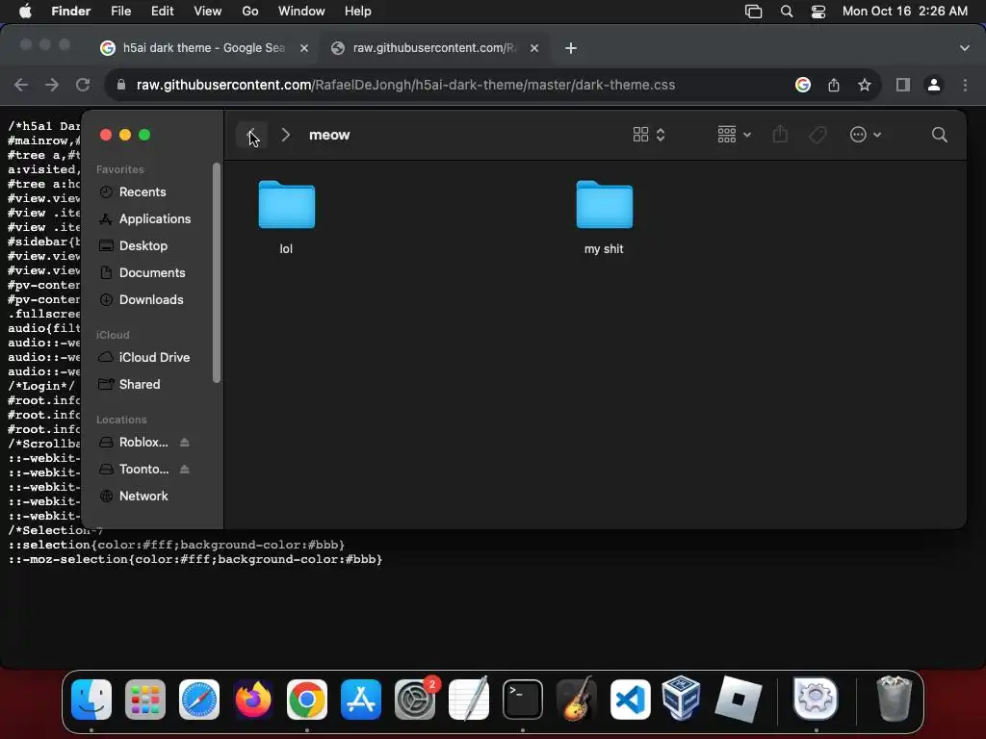Screen dimensions: 986x739
Task: Open Chrome tab search chevron
Action: pos(965,48)
